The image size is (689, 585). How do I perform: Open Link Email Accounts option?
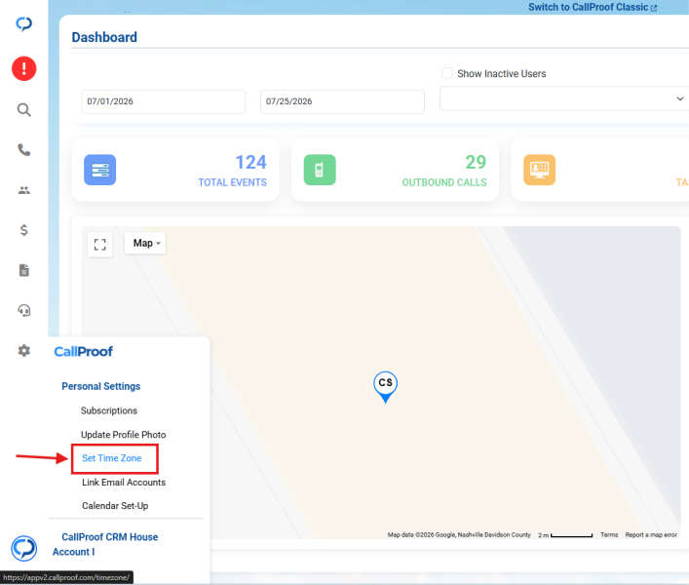[x=124, y=483]
